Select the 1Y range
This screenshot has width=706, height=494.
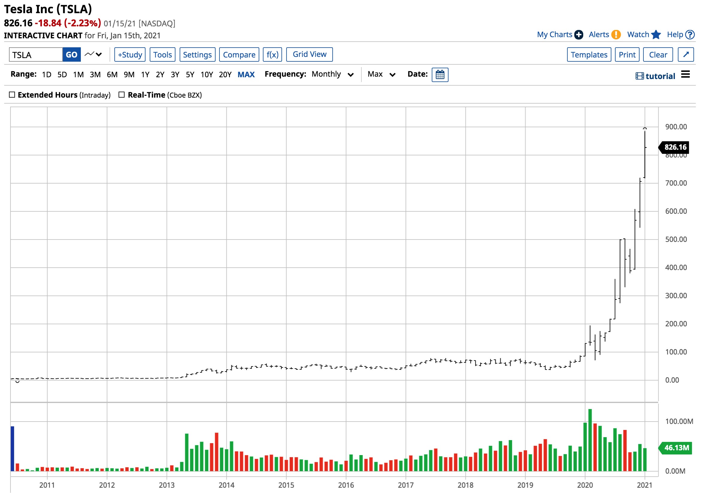(x=145, y=75)
